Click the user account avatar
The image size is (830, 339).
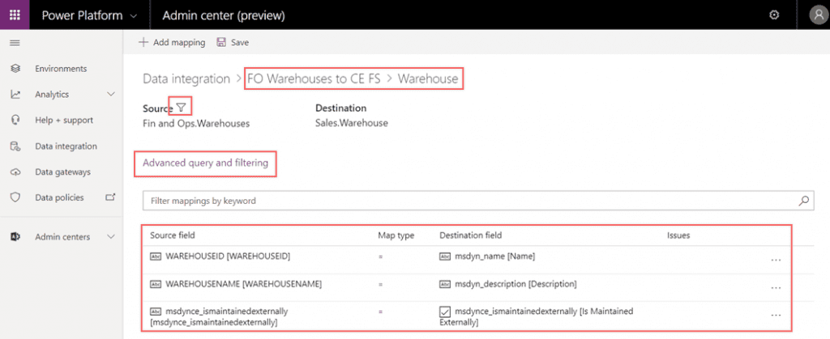(817, 15)
